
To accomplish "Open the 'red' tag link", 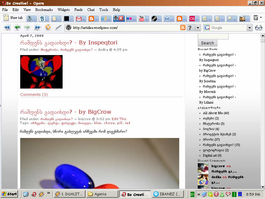I will click(128, 123).
